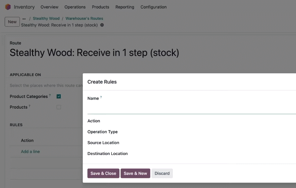Open the Stealthy Wood breadcrumb link
Viewport: 296px width, 188px height.
click(x=46, y=18)
